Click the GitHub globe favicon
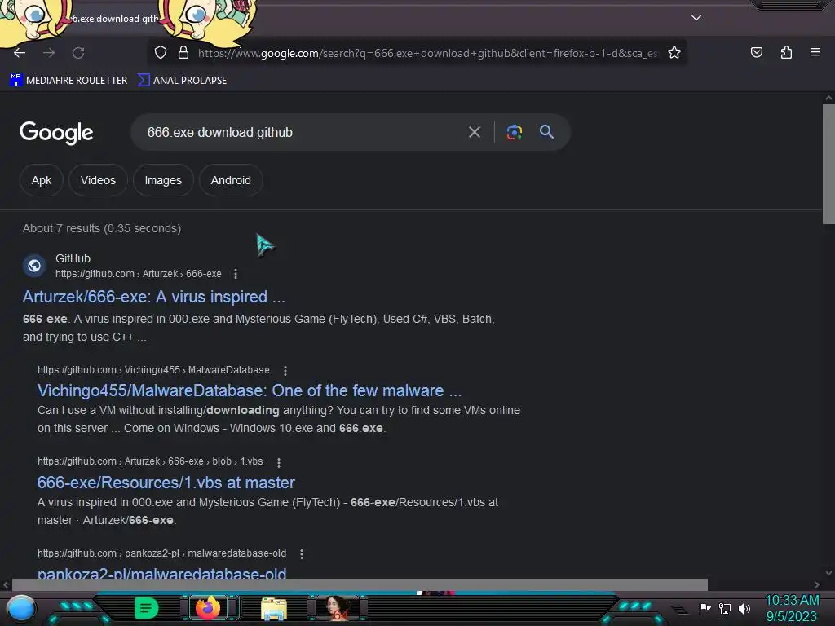Screen dimensions: 835x626 tap(34, 266)
